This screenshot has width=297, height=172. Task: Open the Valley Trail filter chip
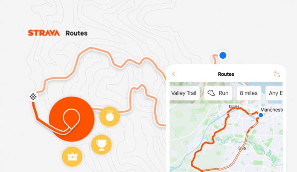[184, 93]
